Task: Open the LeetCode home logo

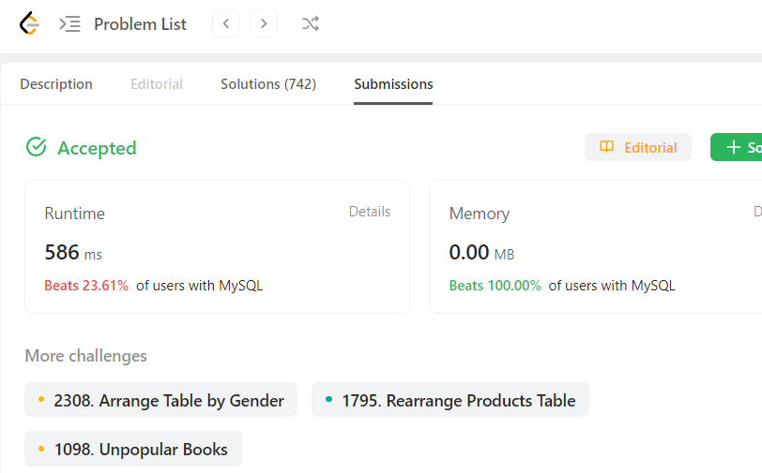Action: click(29, 23)
